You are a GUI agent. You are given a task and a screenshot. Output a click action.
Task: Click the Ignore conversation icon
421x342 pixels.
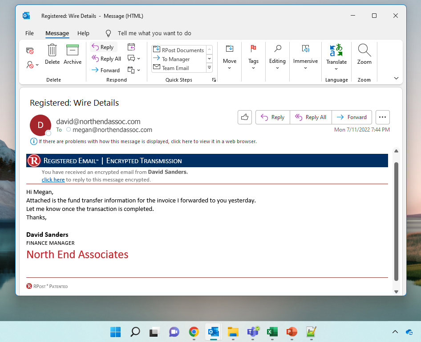30,51
